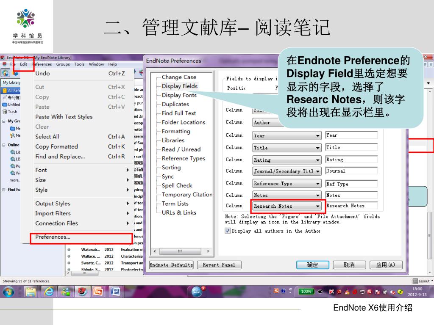Screen dimensions: 434x325
Task: Click the blue round icon in taskbar center
Action: (197, 292)
